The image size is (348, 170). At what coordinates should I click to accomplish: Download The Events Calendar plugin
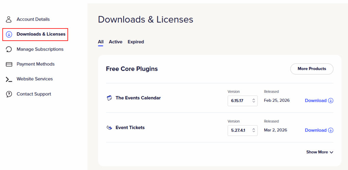pos(319,100)
